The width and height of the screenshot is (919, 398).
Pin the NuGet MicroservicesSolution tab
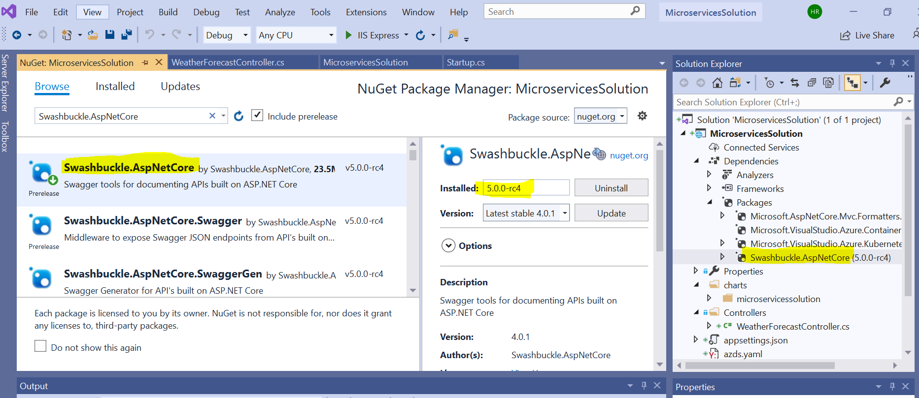[145, 62]
